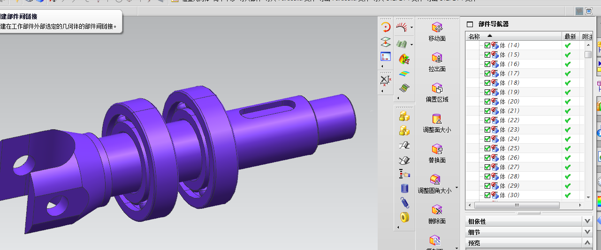Viewport: 601px width, 250px height.
Task: Click the 部件导航器 panel title
Action: pyautogui.click(x=494, y=24)
